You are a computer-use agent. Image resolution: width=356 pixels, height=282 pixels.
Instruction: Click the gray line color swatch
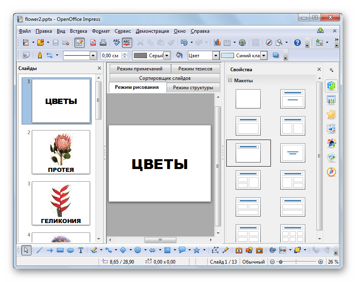140,55
